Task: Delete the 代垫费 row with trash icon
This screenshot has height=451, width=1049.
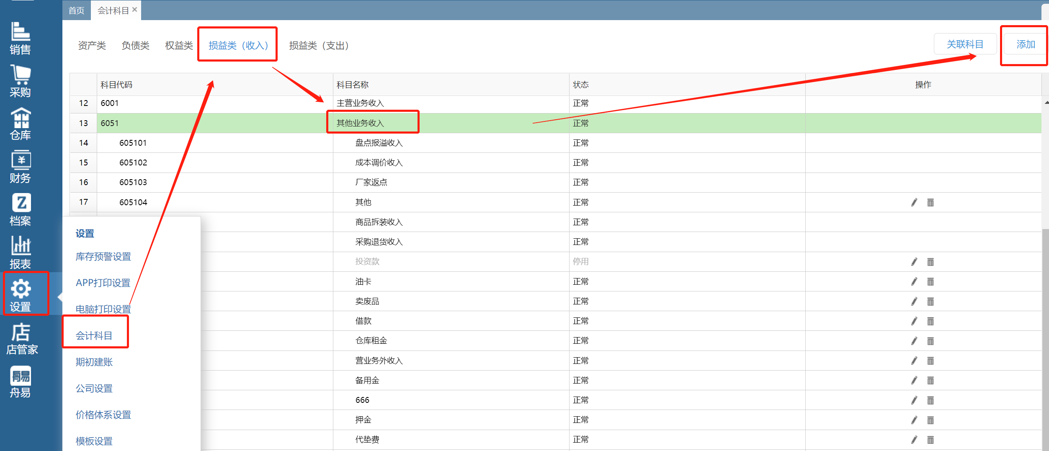Action: click(930, 440)
